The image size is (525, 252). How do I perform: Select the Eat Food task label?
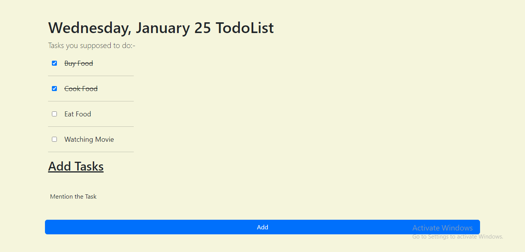click(78, 114)
